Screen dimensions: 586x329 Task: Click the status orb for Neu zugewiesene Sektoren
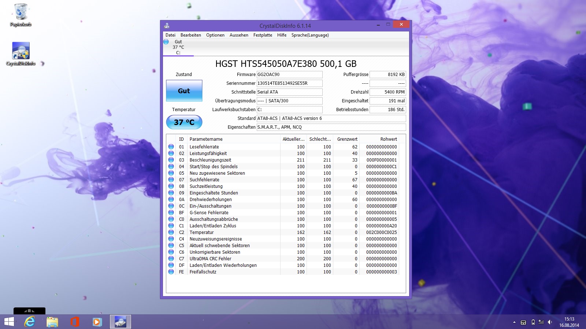tap(171, 173)
